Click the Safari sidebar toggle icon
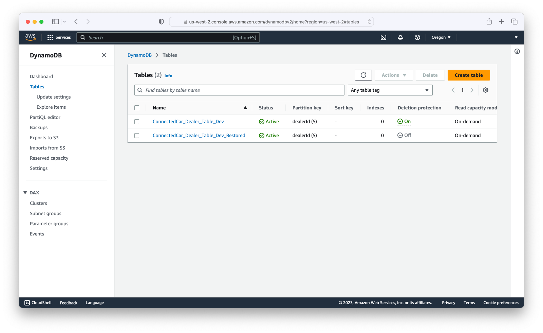Image resolution: width=543 pixels, height=333 pixels. click(x=55, y=21)
